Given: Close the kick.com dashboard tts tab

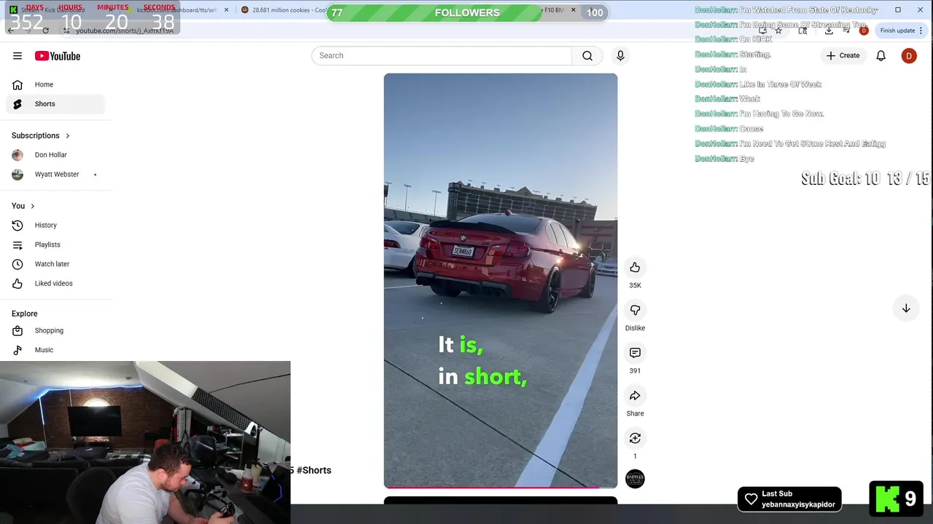Looking at the screenshot, I should 226,10.
